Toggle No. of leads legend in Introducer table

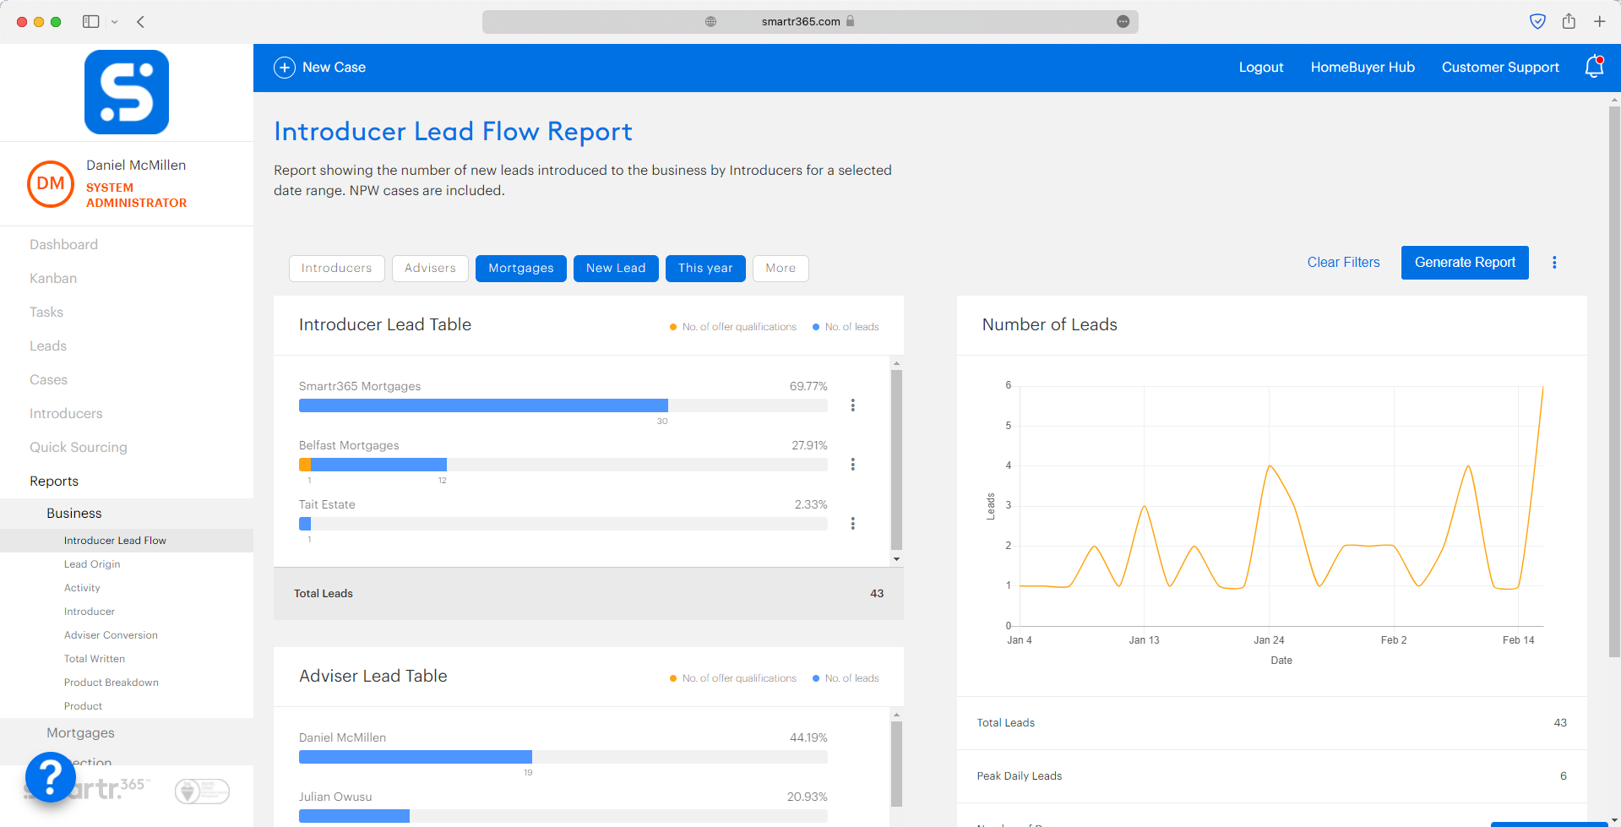(846, 327)
